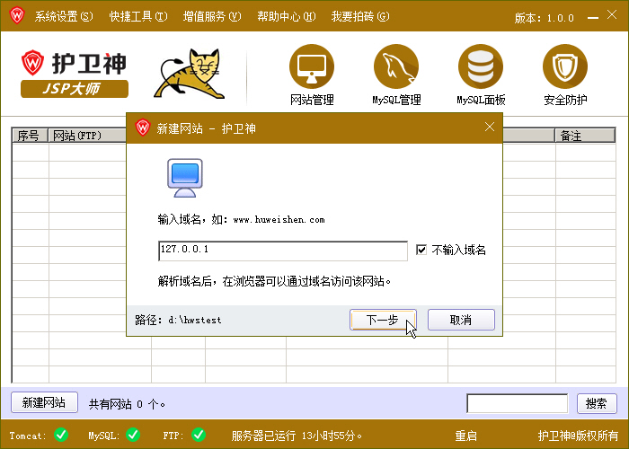Screen dimensions: 629x449
Task: Click the 新建网站 button at the bottom left
Action: (x=44, y=402)
